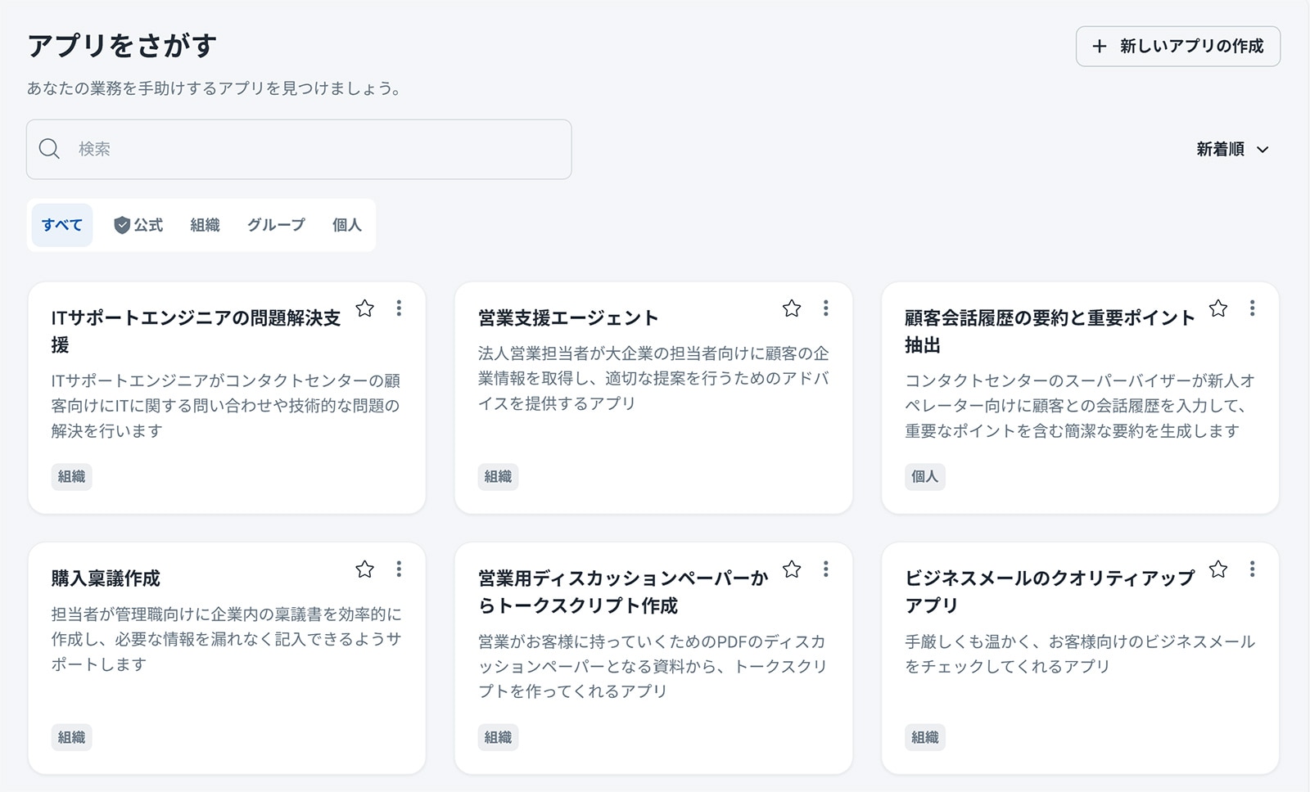Viewport: 1310px width, 792px height.
Task: Select the グループ tab
Action: tap(276, 225)
